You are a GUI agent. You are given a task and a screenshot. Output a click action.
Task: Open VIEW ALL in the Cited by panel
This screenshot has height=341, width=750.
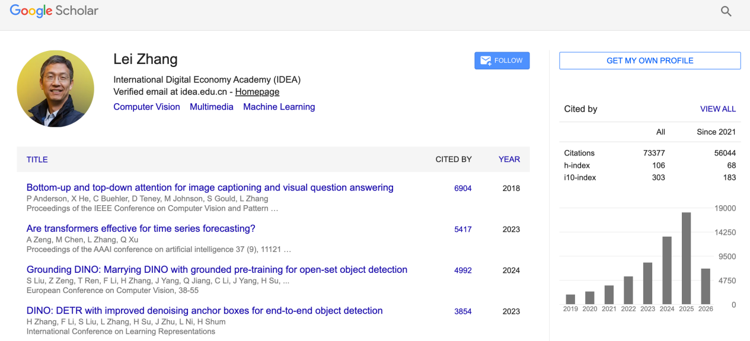(x=718, y=109)
